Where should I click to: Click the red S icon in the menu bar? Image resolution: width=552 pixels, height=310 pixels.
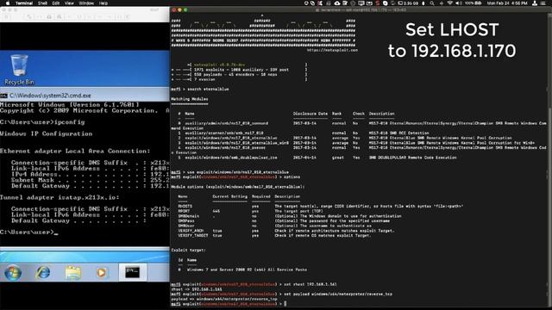(378, 3)
